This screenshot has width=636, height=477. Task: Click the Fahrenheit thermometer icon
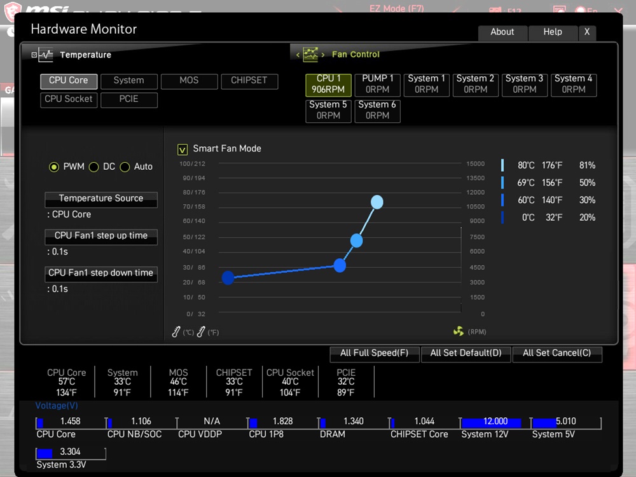click(x=201, y=332)
